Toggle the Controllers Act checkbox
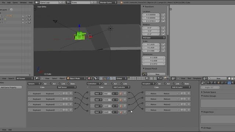The image size is (235, 132). [112, 84]
